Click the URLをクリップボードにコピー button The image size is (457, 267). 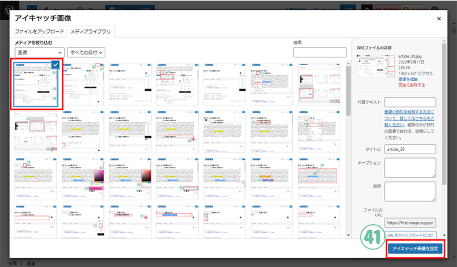[410, 235]
